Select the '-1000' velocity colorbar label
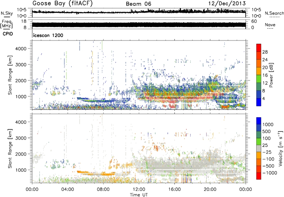This screenshot has width=284, height=197. click(269, 173)
